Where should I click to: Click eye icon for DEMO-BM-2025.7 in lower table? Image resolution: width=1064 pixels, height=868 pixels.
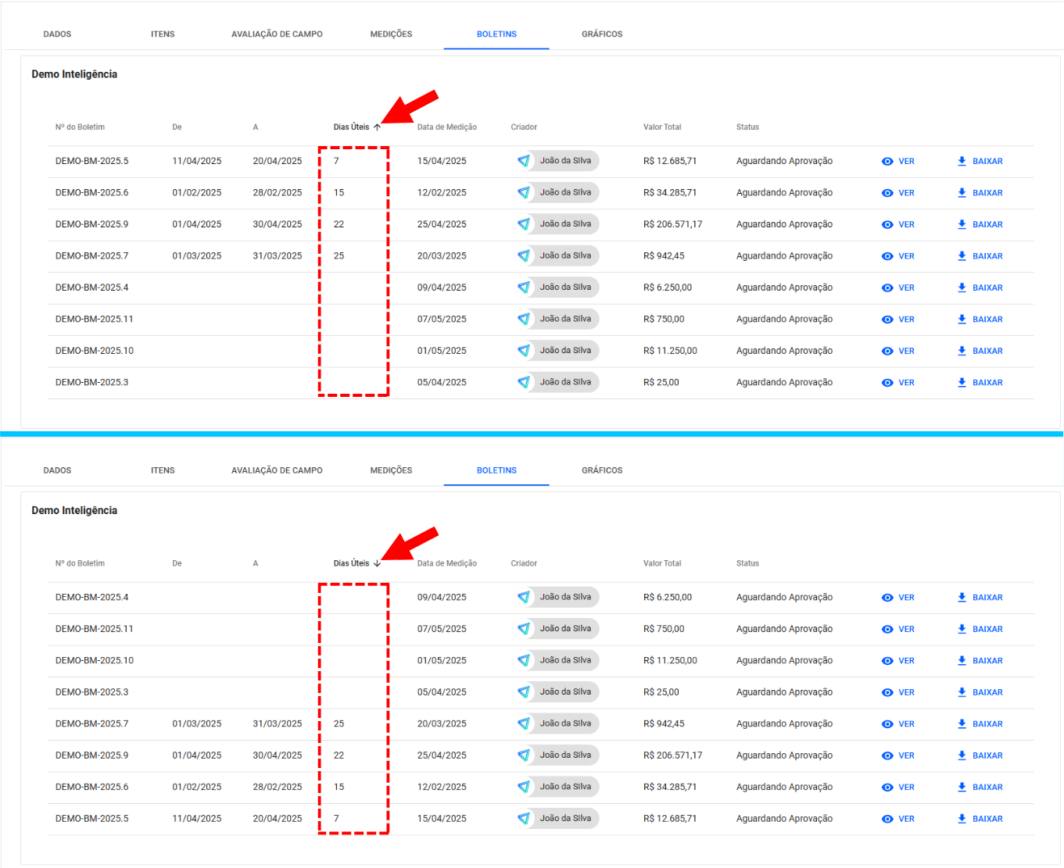887,724
